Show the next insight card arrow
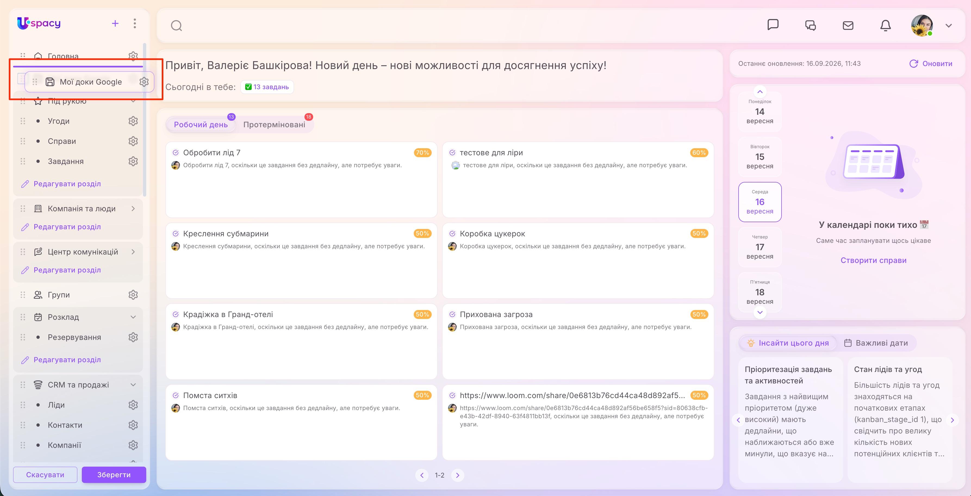The height and width of the screenshot is (496, 971). pos(953,420)
